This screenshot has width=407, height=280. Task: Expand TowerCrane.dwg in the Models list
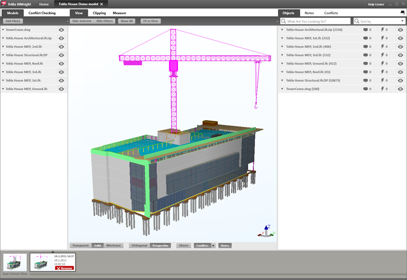click(3, 30)
